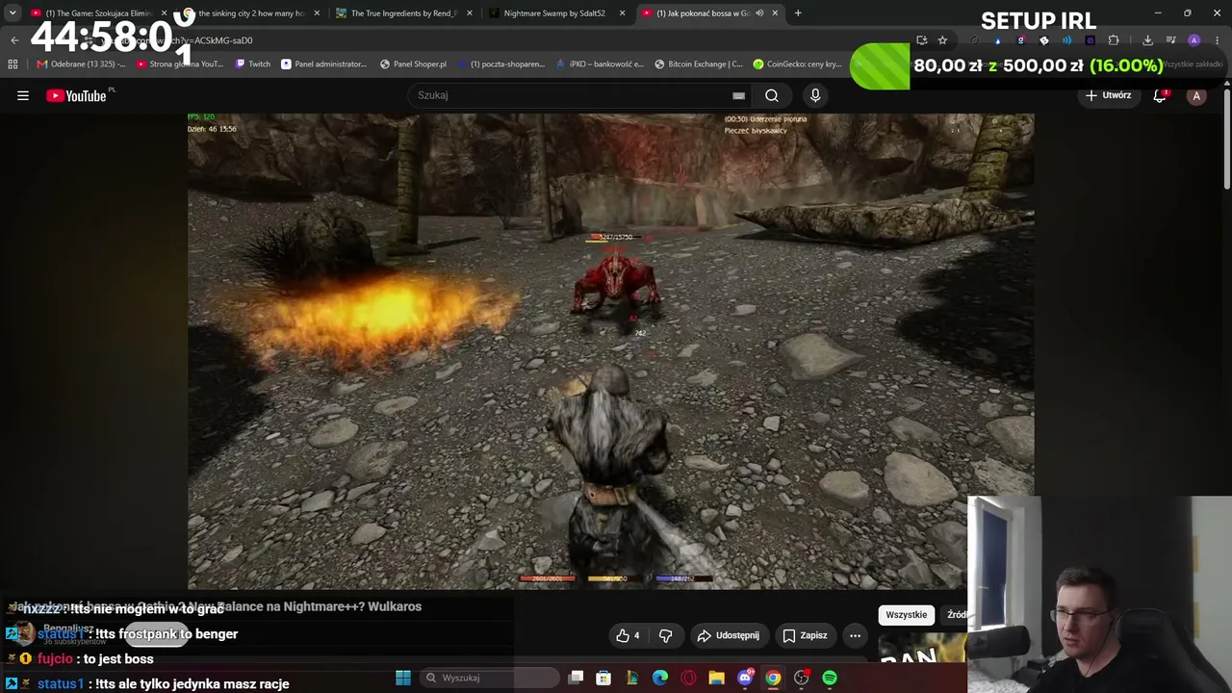Open Task View on the taskbar
1232x693 pixels.
point(576,678)
